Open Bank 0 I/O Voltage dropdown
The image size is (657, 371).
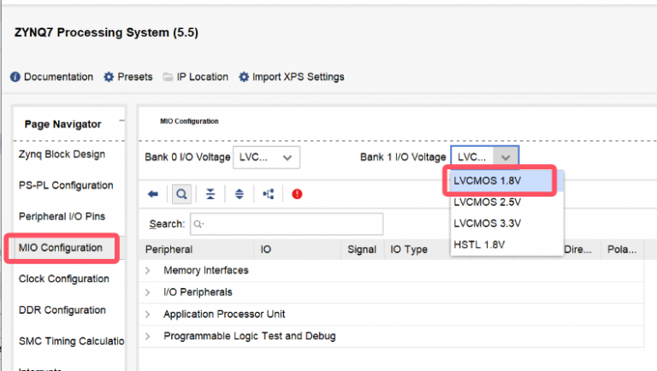[x=266, y=157]
